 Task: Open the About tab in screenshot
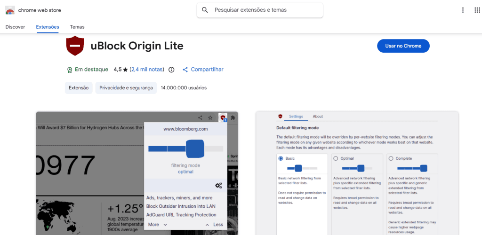coord(318,116)
